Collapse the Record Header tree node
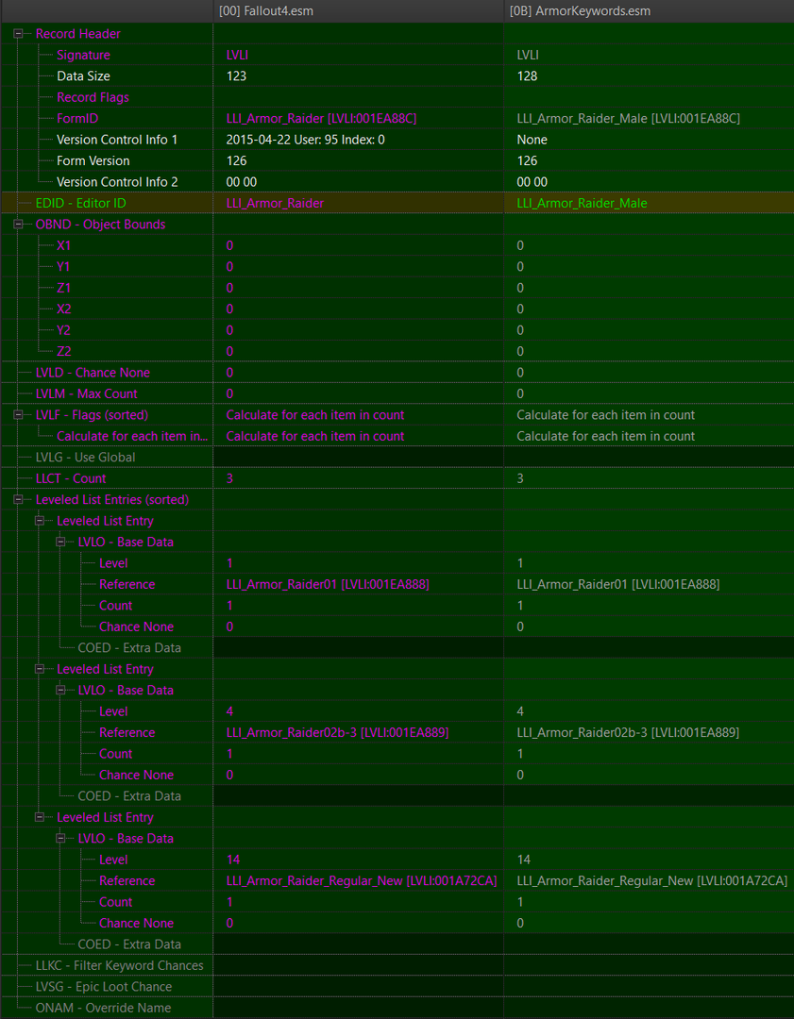This screenshot has height=1019, width=794. tap(19, 34)
